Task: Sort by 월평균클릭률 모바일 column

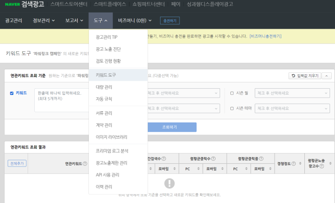Action: pos(270,169)
